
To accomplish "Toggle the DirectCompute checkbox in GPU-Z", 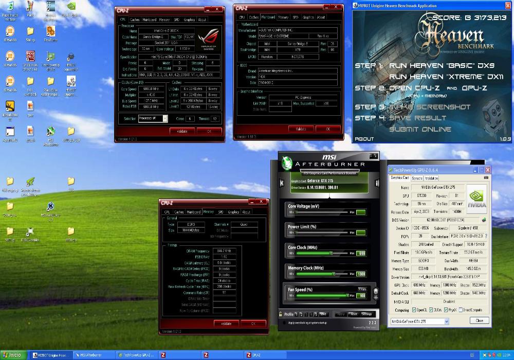I will tap(461, 310).
